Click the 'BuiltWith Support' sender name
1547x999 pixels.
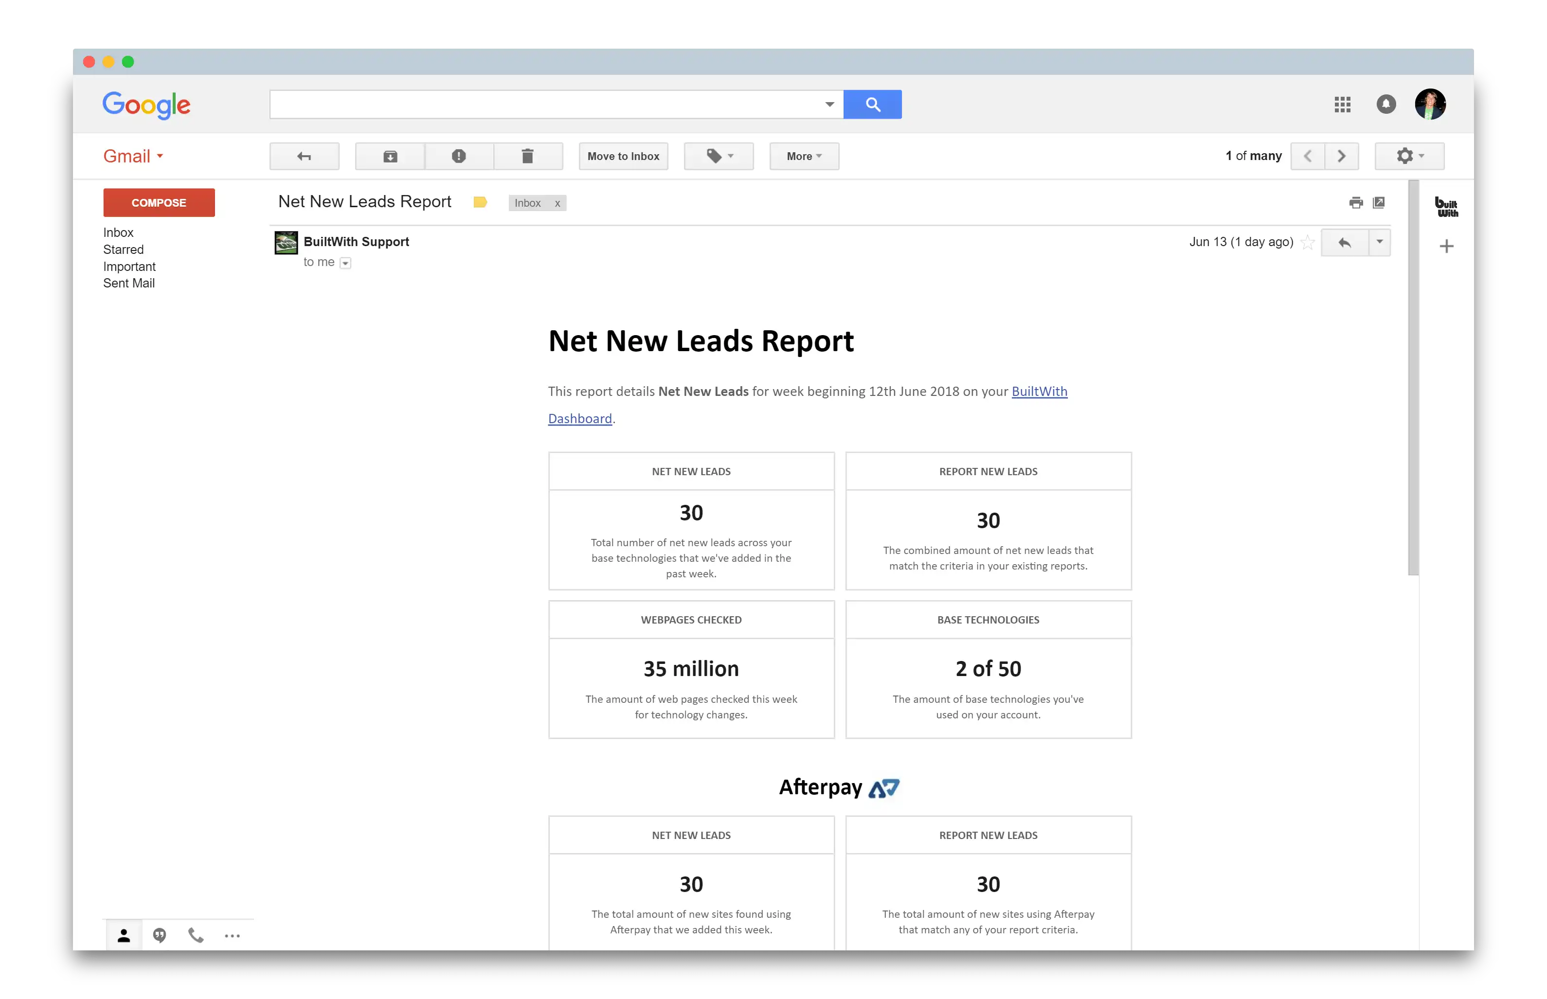(x=356, y=242)
